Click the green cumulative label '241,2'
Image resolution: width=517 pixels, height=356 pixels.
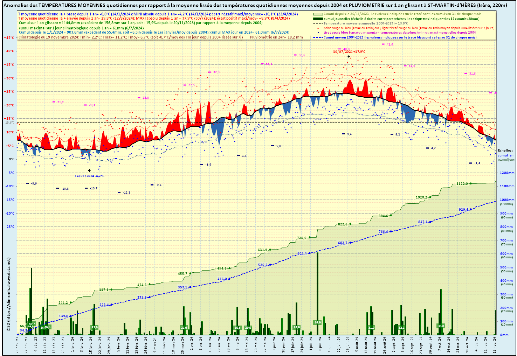pos(63,302)
